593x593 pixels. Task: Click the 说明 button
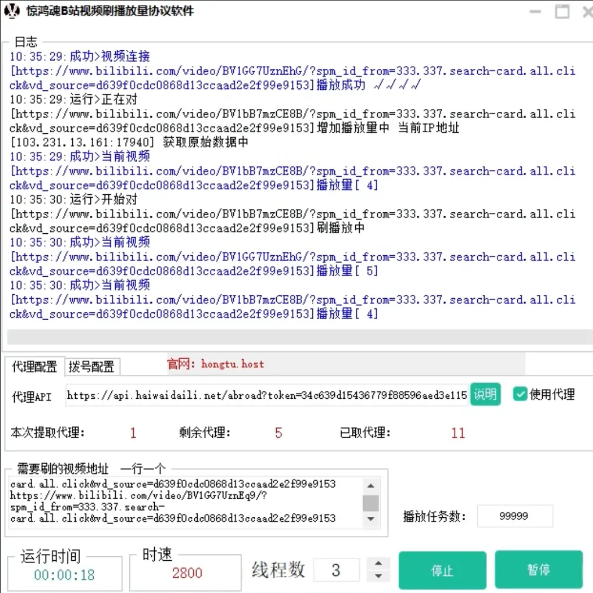click(485, 394)
